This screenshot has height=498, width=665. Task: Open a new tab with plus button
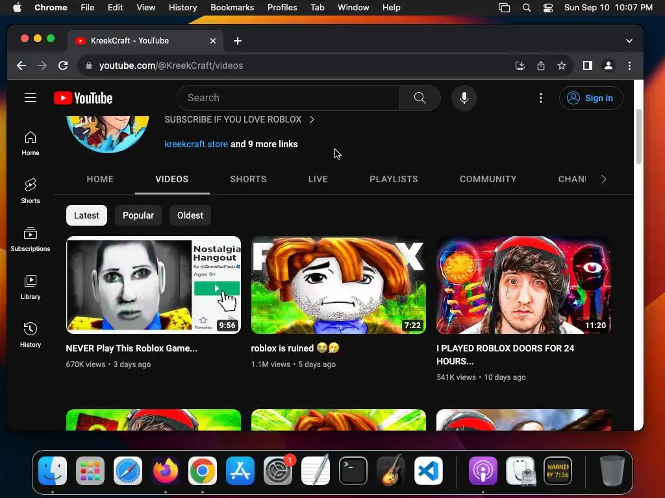[x=238, y=41]
